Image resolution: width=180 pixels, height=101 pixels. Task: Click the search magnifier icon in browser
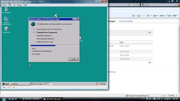[x=176, y=5]
